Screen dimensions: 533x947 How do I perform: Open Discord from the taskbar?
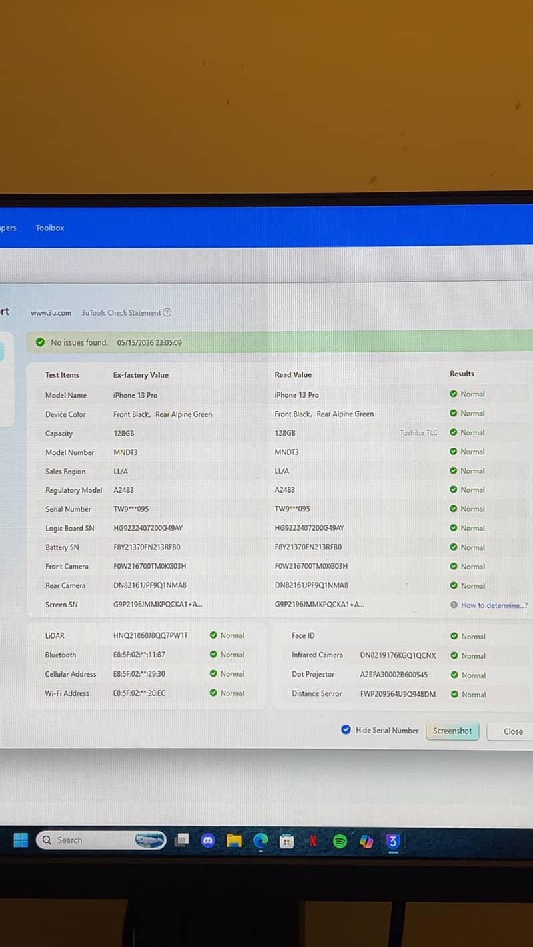tap(208, 840)
